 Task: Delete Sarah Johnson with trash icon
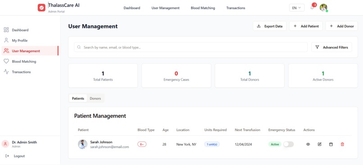[342, 144]
